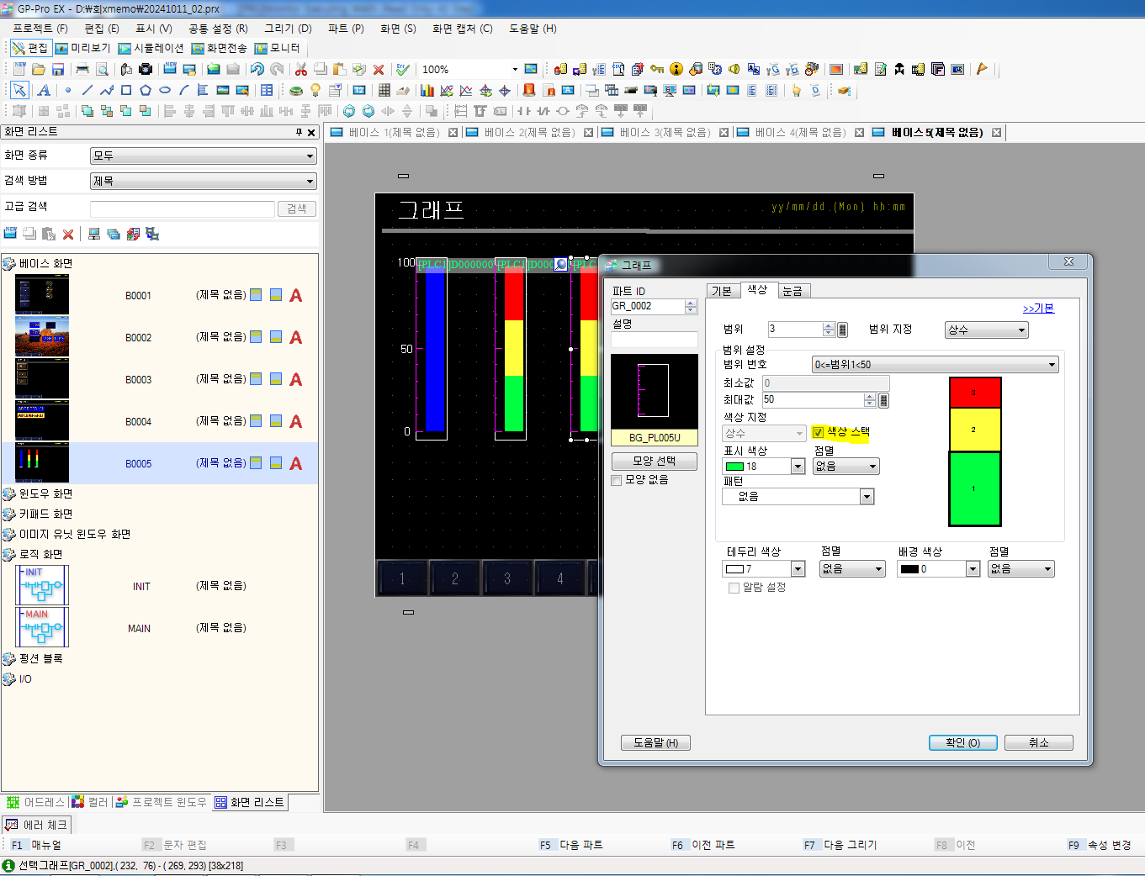Click the Redo arrow icon
The image size is (1145, 876).
(x=277, y=69)
